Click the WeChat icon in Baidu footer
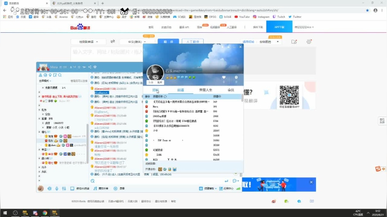 [286, 201]
